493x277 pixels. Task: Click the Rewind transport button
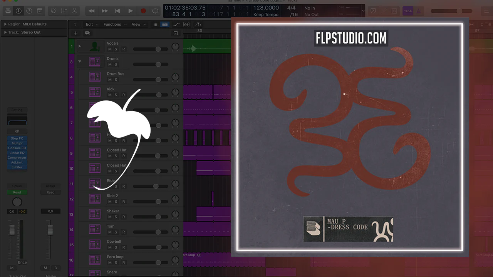tap(91, 11)
